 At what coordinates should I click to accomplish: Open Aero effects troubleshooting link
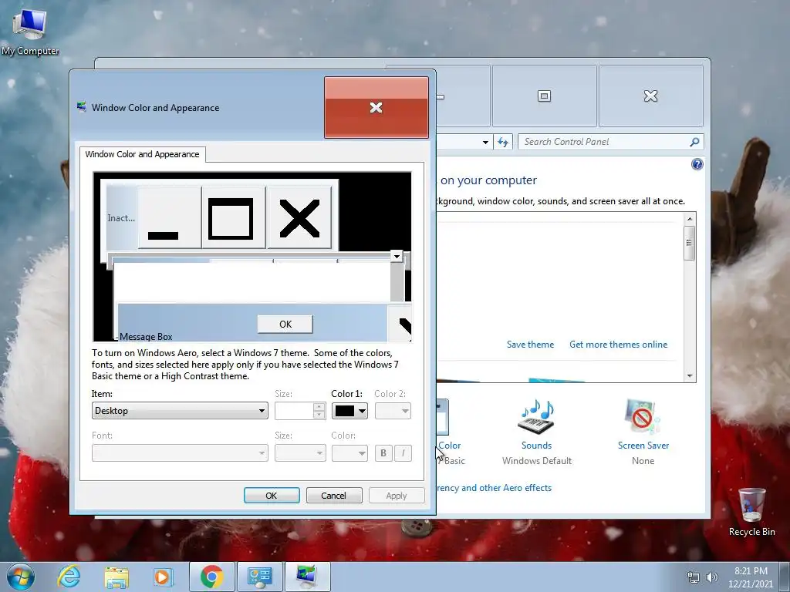(x=494, y=488)
